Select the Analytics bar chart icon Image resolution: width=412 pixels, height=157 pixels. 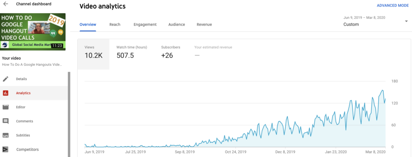(x=6, y=93)
